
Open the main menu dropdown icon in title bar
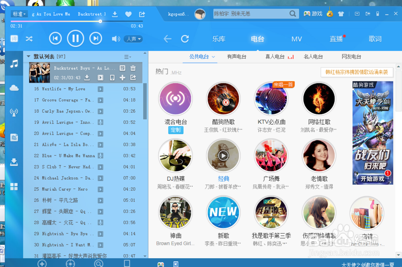[x=357, y=14]
